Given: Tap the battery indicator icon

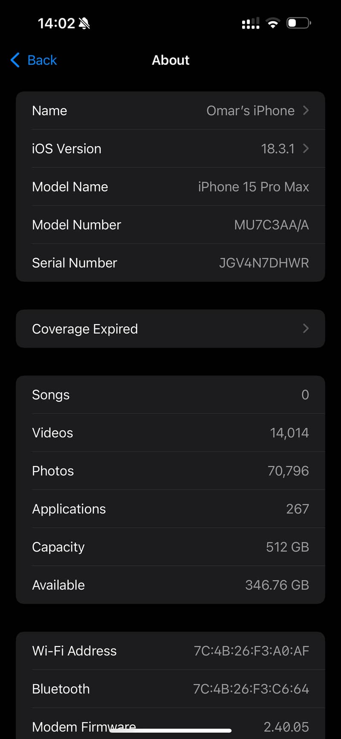Looking at the screenshot, I should tap(298, 23).
